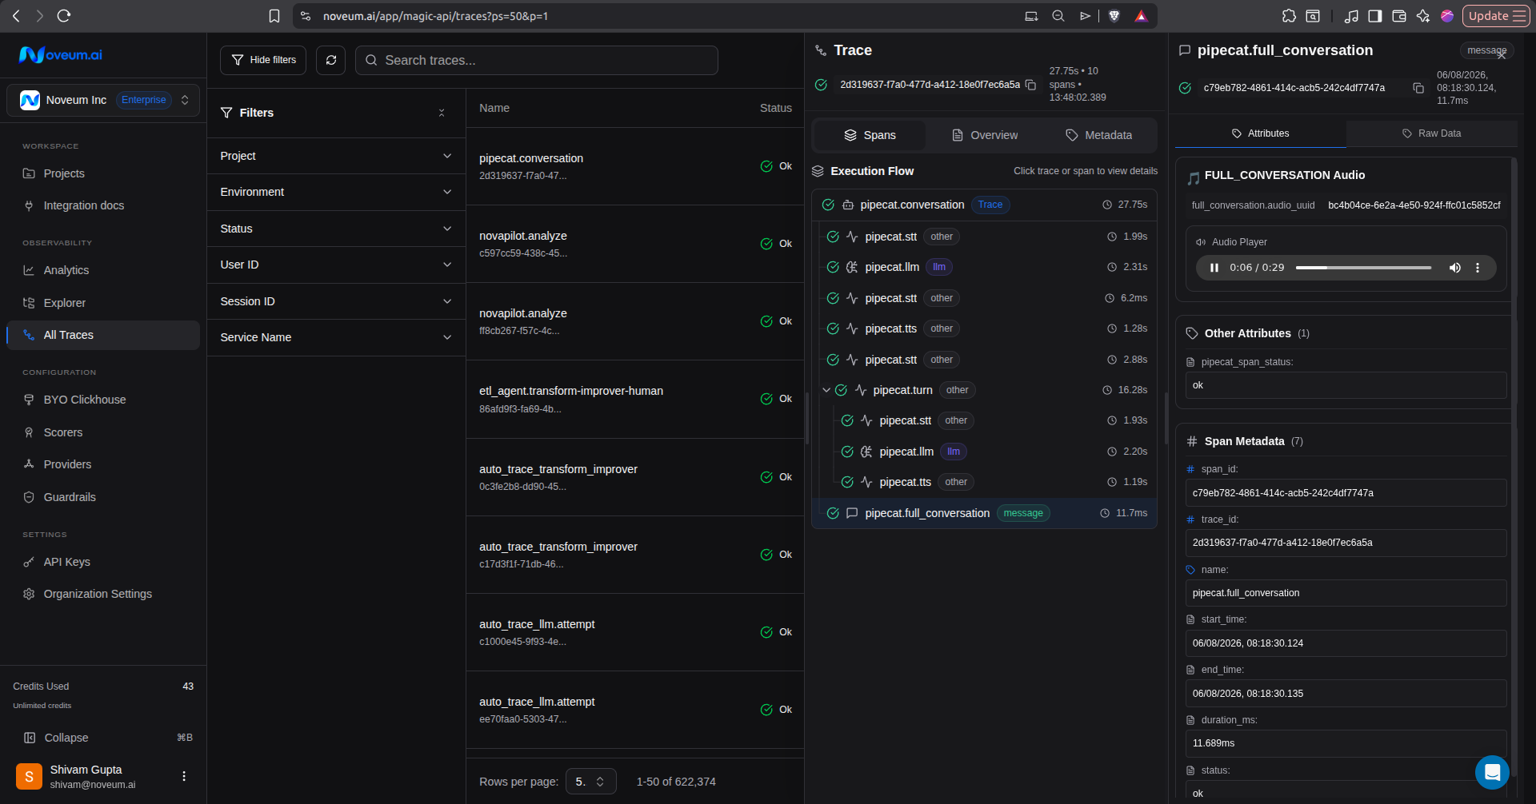The width and height of the screenshot is (1536, 804).
Task: Open the Noveum Inc organization switcher
Action: 103,100
